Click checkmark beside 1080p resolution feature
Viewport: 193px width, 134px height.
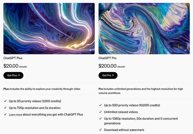pyautogui.click(x=100, y=118)
